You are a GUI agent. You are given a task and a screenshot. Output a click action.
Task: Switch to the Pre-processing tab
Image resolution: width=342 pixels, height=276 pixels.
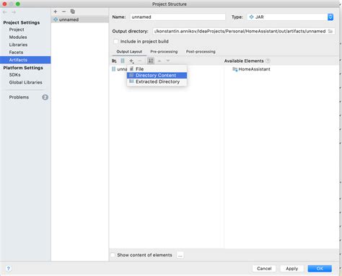164,52
